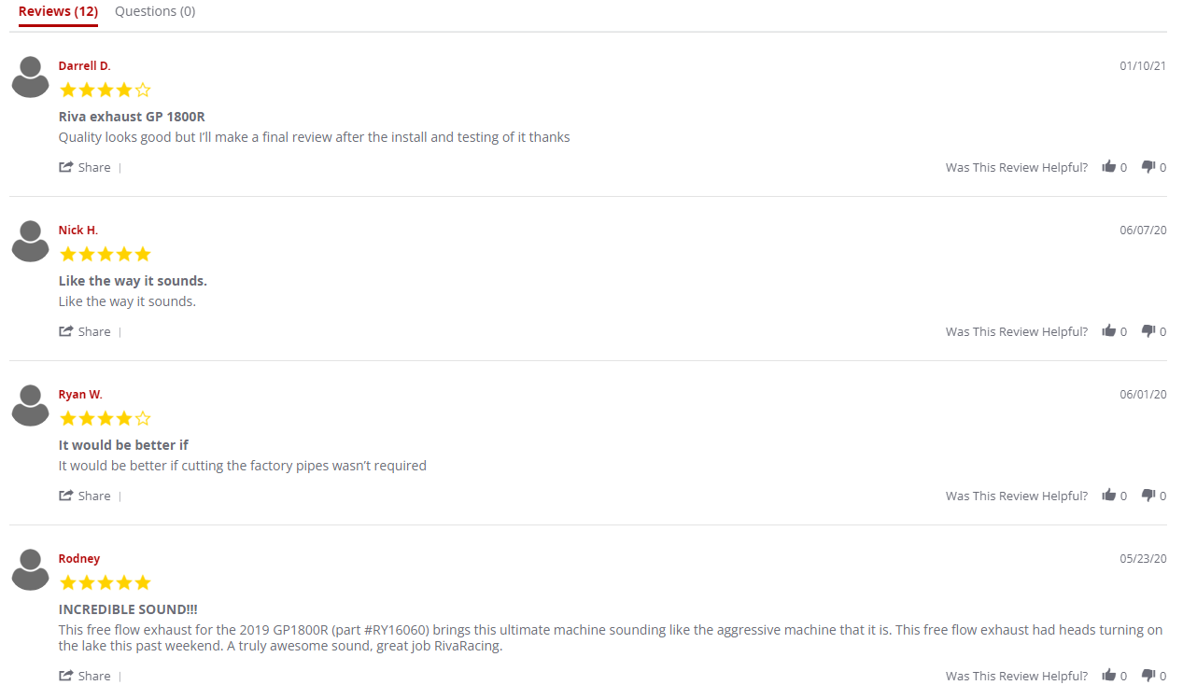The height and width of the screenshot is (699, 1197).
Task: Click reviewer name Rodney
Action: pos(79,559)
